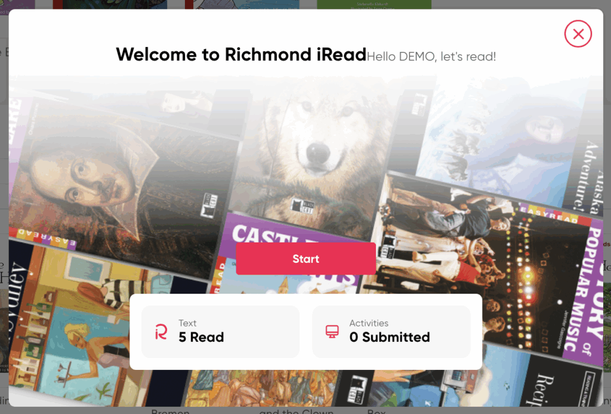Click the Hello DEMO greeting text
The width and height of the screenshot is (611, 414).
tap(431, 57)
